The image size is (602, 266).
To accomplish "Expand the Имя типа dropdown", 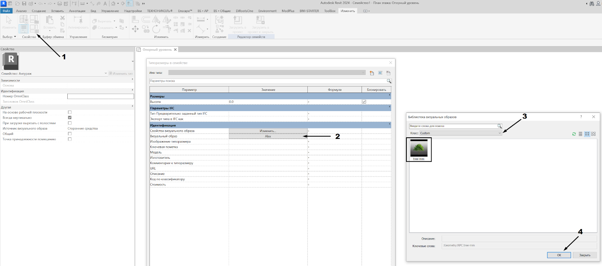I will tap(363, 73).
